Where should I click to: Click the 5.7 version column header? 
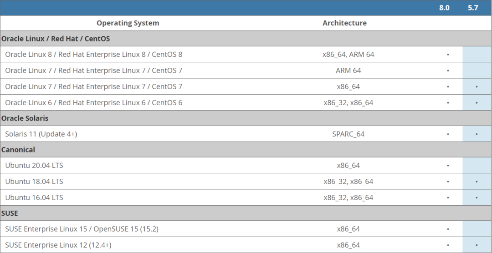tap(473, 8)
